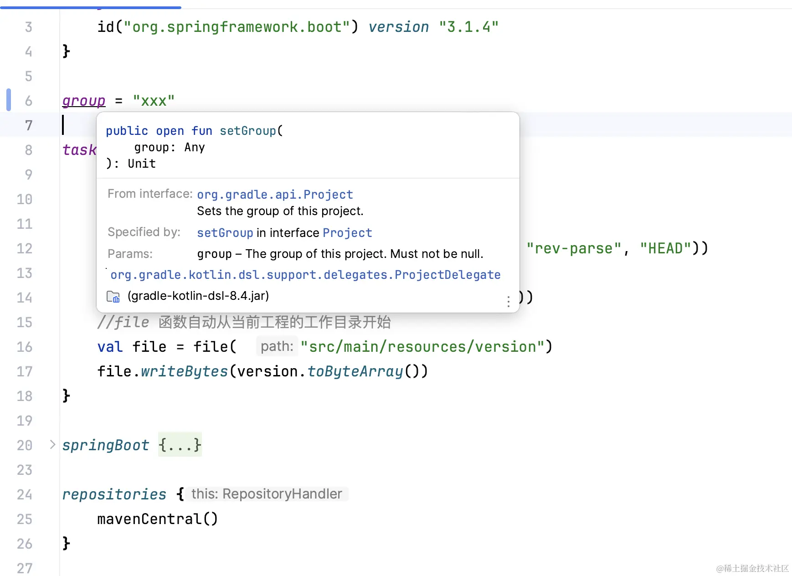Viewport: 792px width, 576px height.
Task: Click line number 16 in the gutter
Action: pyautogui.click(x=25, y=347)
